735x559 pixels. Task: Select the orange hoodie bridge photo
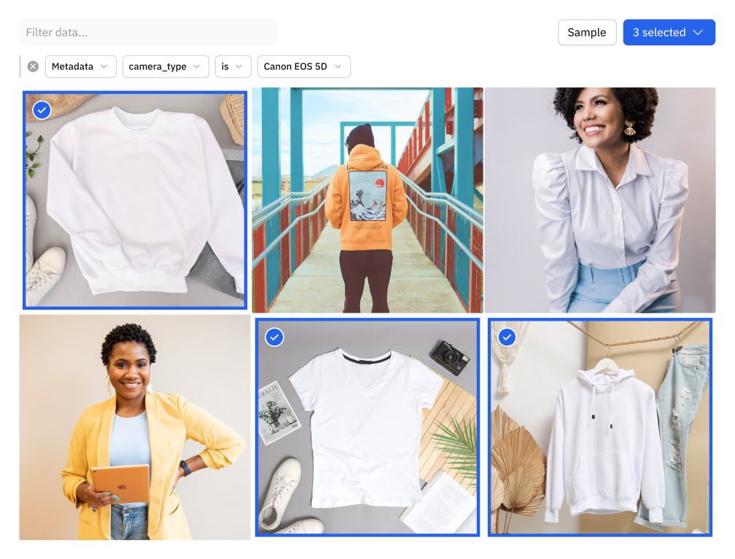[367, 200]
